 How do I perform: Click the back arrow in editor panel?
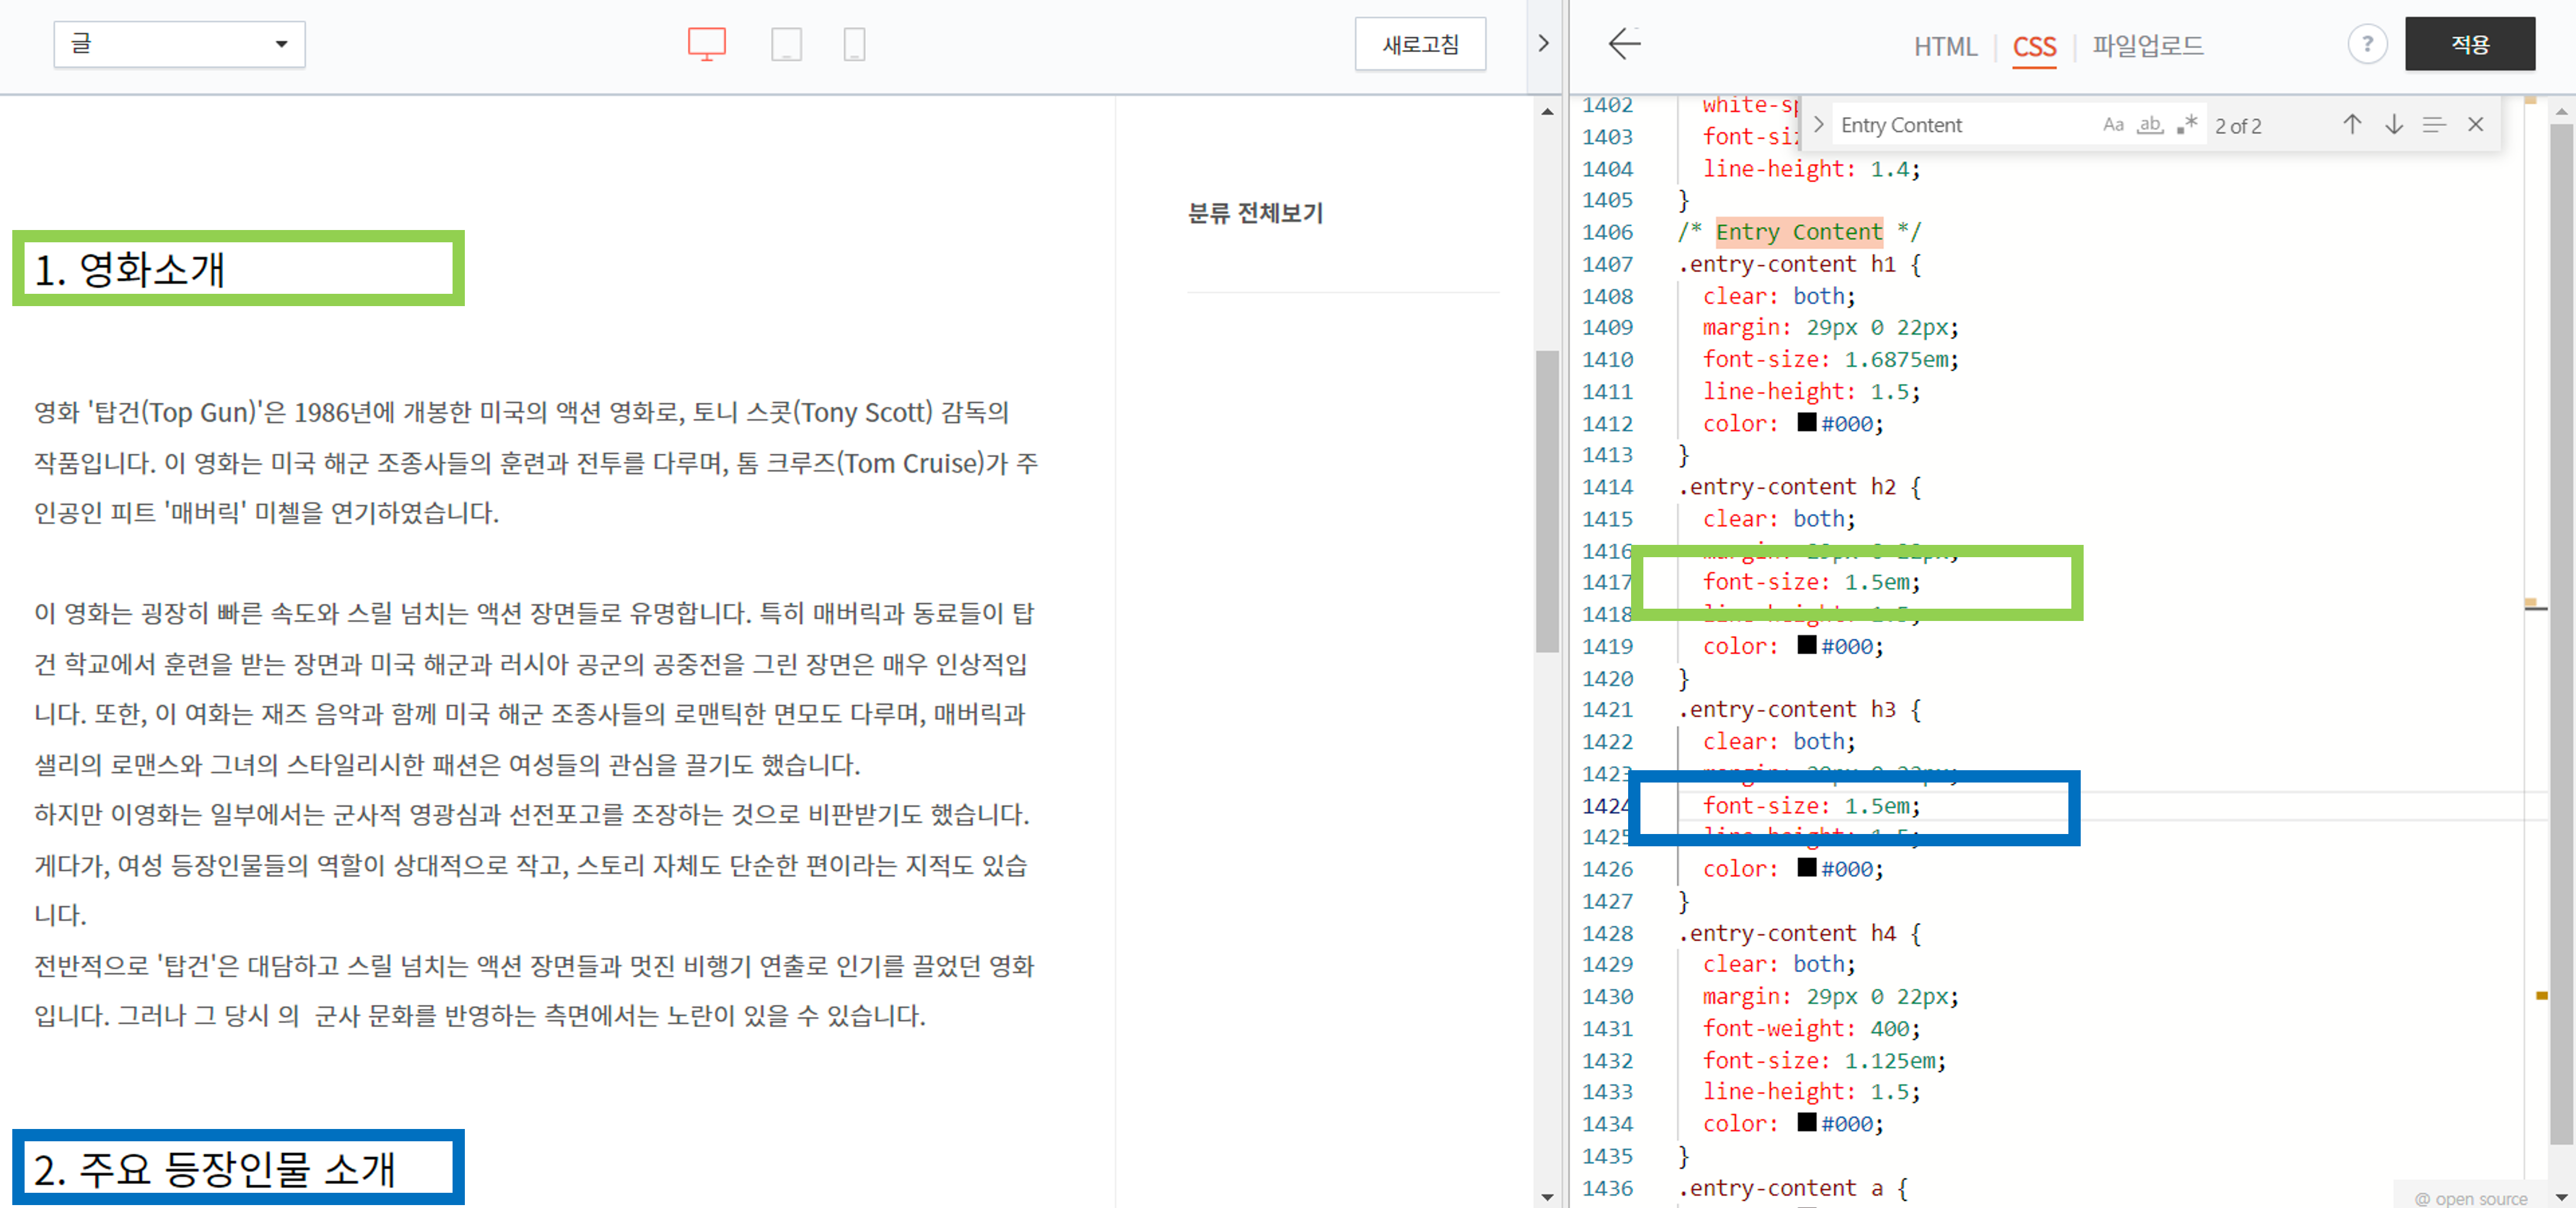(x=1625, y=43)
